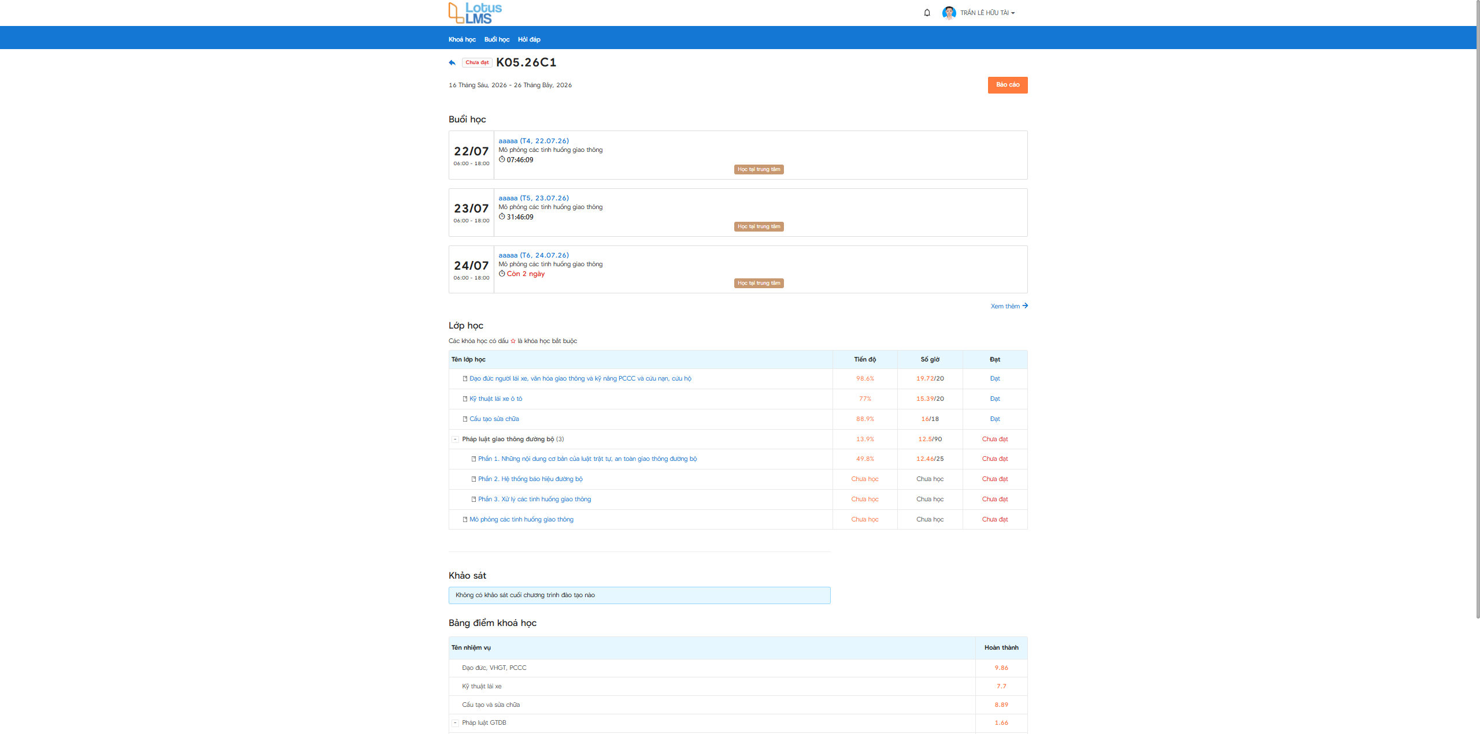Viewport: 1480px width, 734px height.
Task: Open Kỹ thuật lái xe ô tô class
Action: pyautogui.click(x=496, y=399)
